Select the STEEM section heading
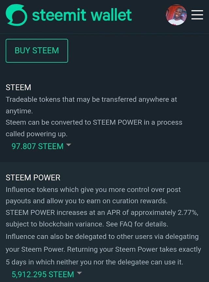 pyautogui.click(x=18, y=87)
